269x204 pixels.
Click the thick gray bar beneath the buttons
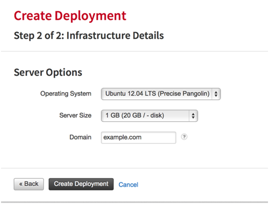coord(135,202)
